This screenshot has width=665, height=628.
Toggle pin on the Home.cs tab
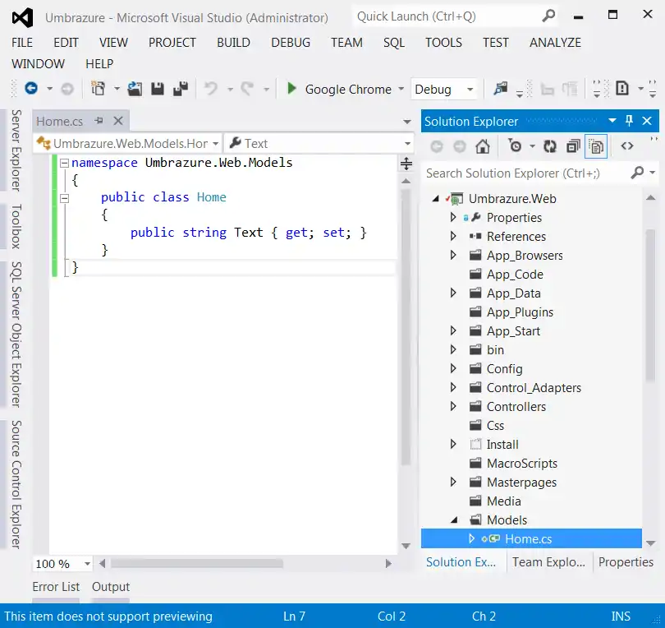click(x=99, y=121)
